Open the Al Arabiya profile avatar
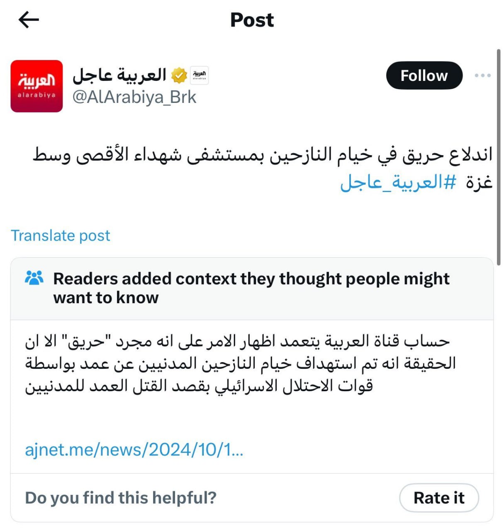Viewport: 504px width, 531px height. pyautogui.click(x=37, y=86)
